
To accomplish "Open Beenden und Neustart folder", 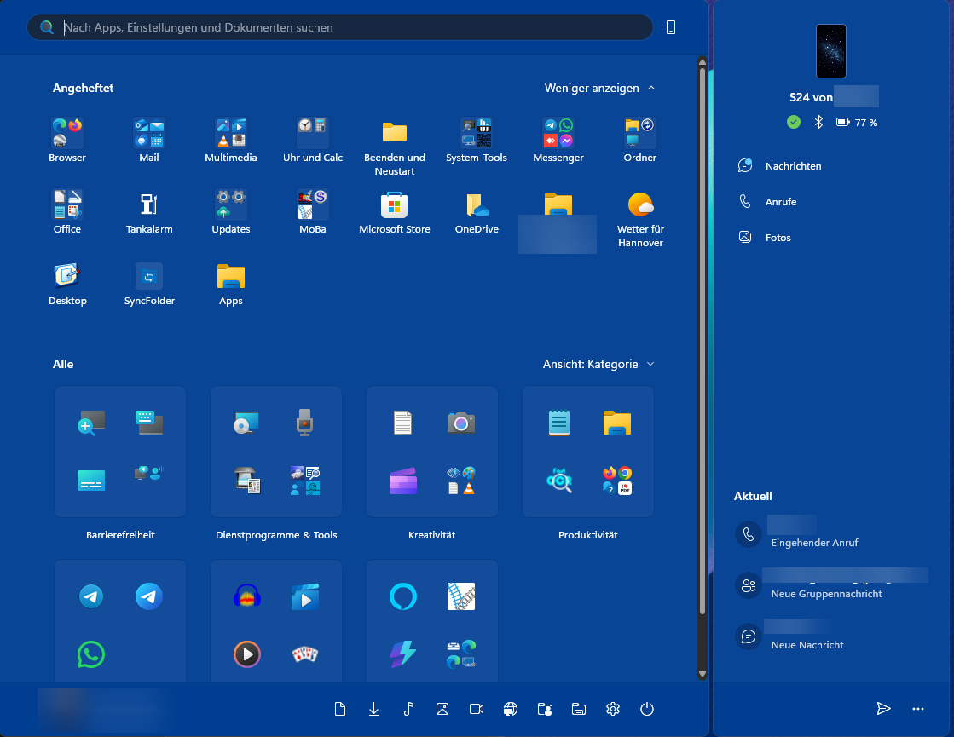I will [x=394, y=147].
